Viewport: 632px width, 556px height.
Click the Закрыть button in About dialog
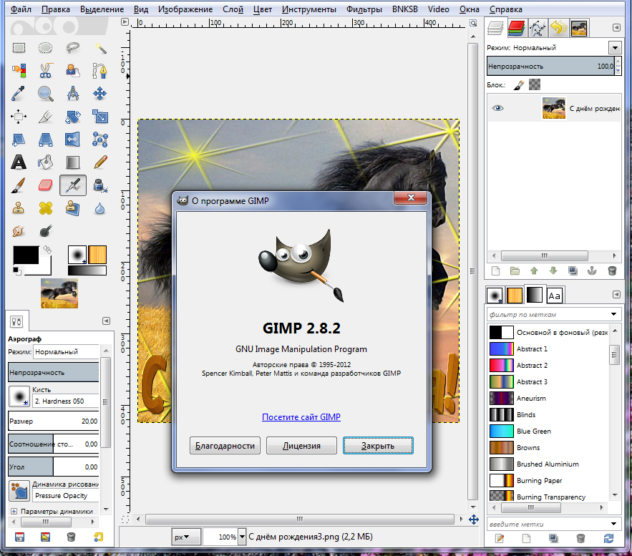click(x=378, y=446)
